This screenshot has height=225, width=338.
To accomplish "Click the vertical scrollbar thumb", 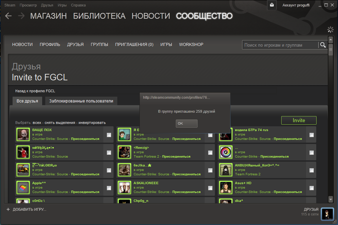I will [331, 49].
